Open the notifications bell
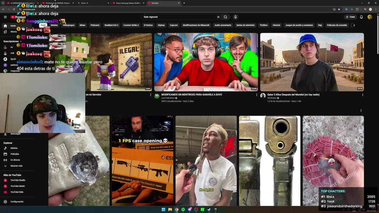Image resolution: width=379 pixels, height=213 pixels. (x=361, y=17)
